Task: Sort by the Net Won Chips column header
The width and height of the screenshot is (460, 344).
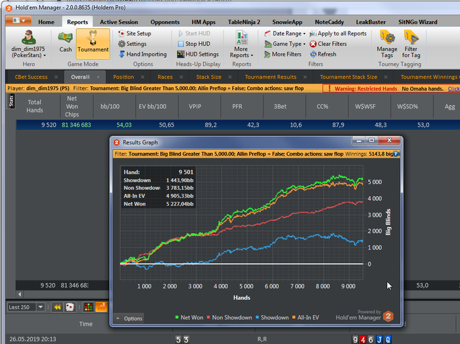Action: [x=72, y=106]
